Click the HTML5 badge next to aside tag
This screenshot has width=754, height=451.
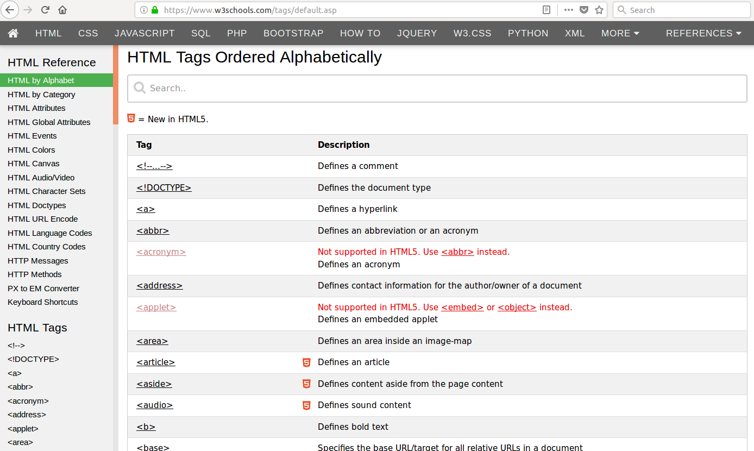306,384
